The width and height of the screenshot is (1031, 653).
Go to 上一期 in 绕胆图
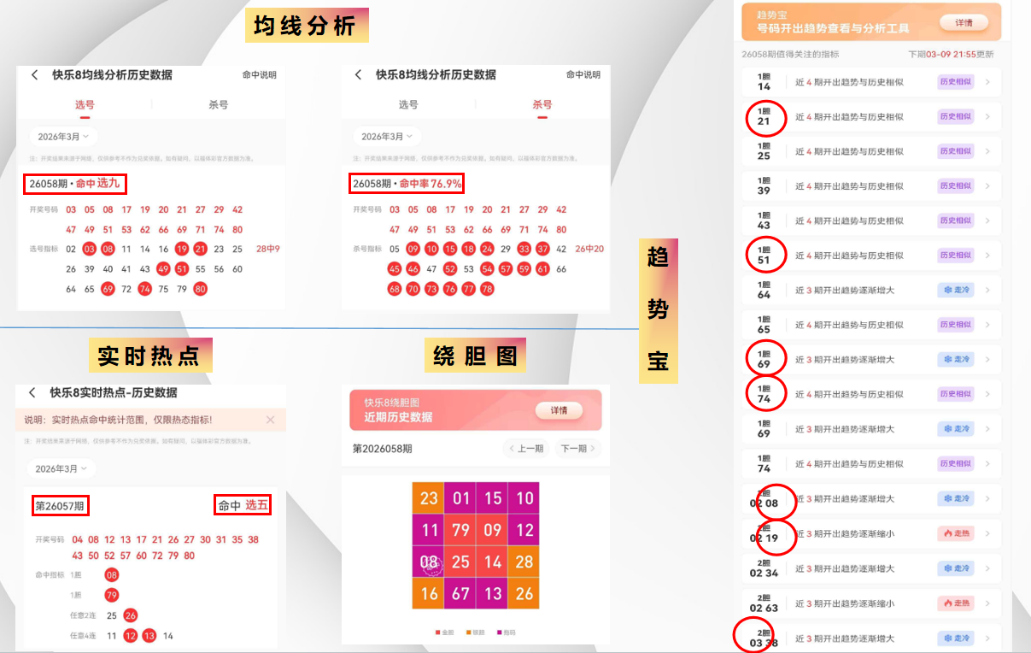coord(526,449)
